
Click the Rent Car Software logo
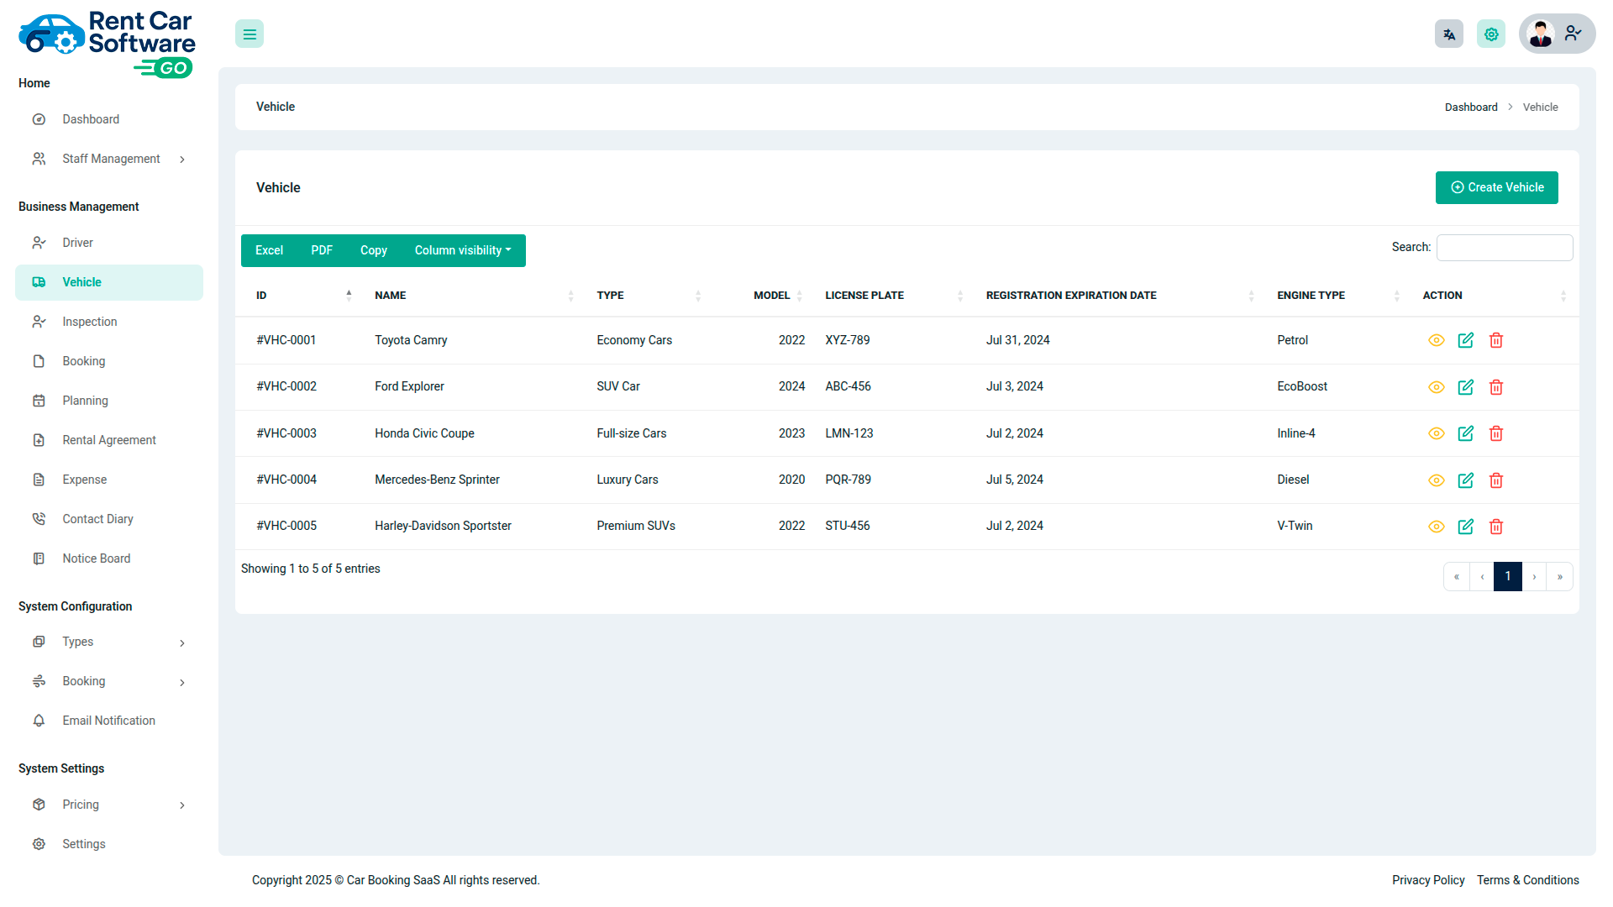point(107,44)
